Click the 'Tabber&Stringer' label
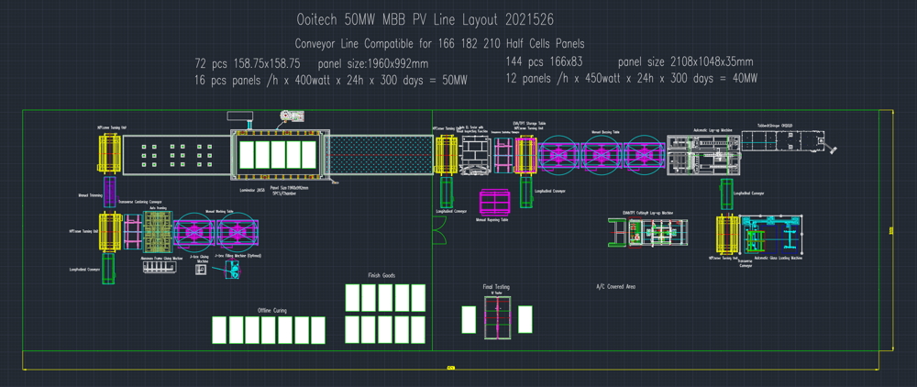The height and width of the screenshot is (387, 917). pos(774,126)
